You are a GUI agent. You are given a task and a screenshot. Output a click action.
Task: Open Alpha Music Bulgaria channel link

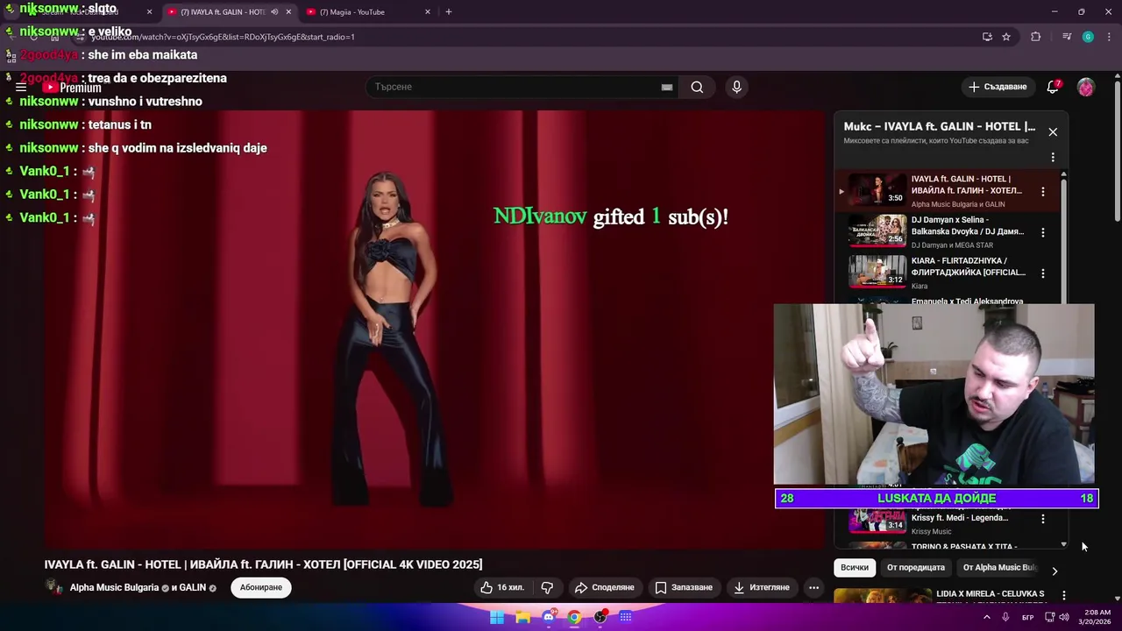coord(114,587)
